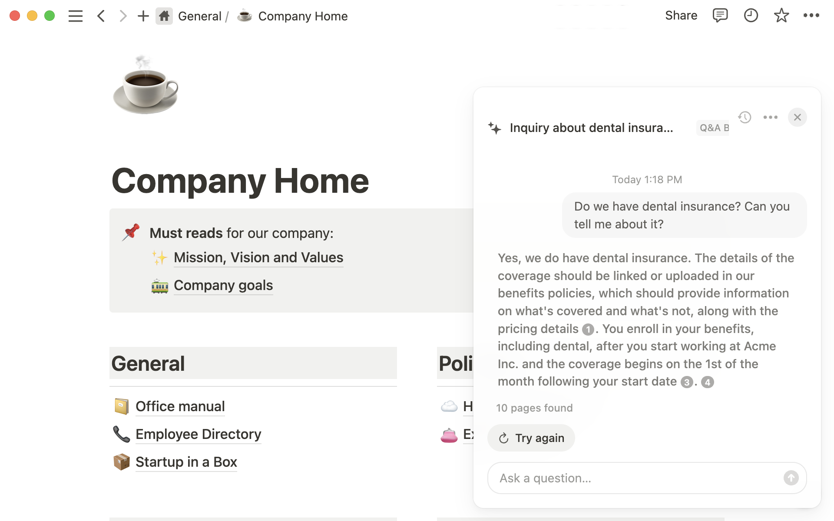Toggle the favorite/star icon

[782, 16]
